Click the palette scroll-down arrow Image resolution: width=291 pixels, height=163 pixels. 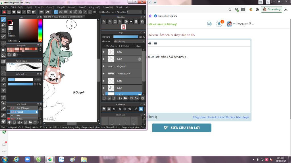(40, 51)
